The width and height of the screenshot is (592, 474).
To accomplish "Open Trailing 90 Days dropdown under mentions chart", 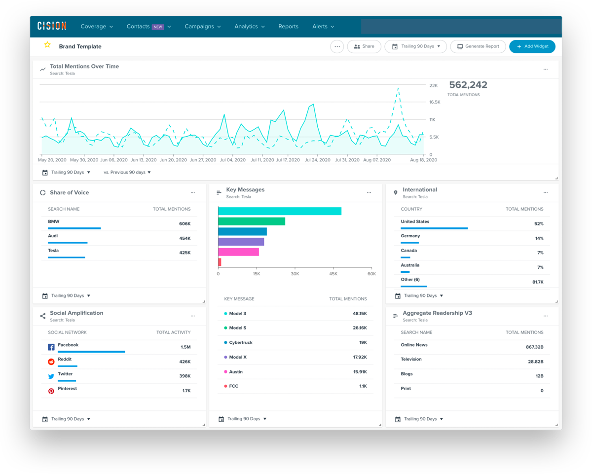I will pyautogui.click(x=66, y=173).
